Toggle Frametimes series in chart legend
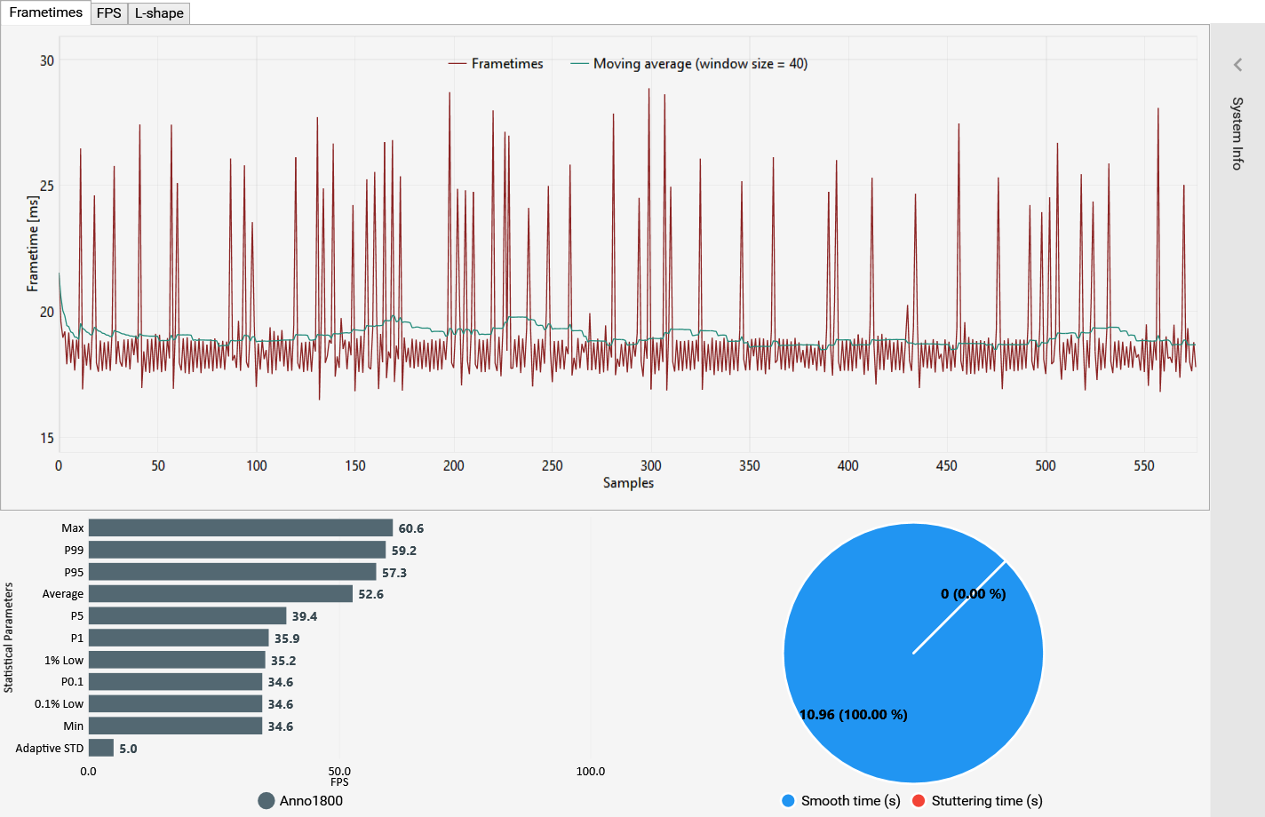 coord(496,64)
